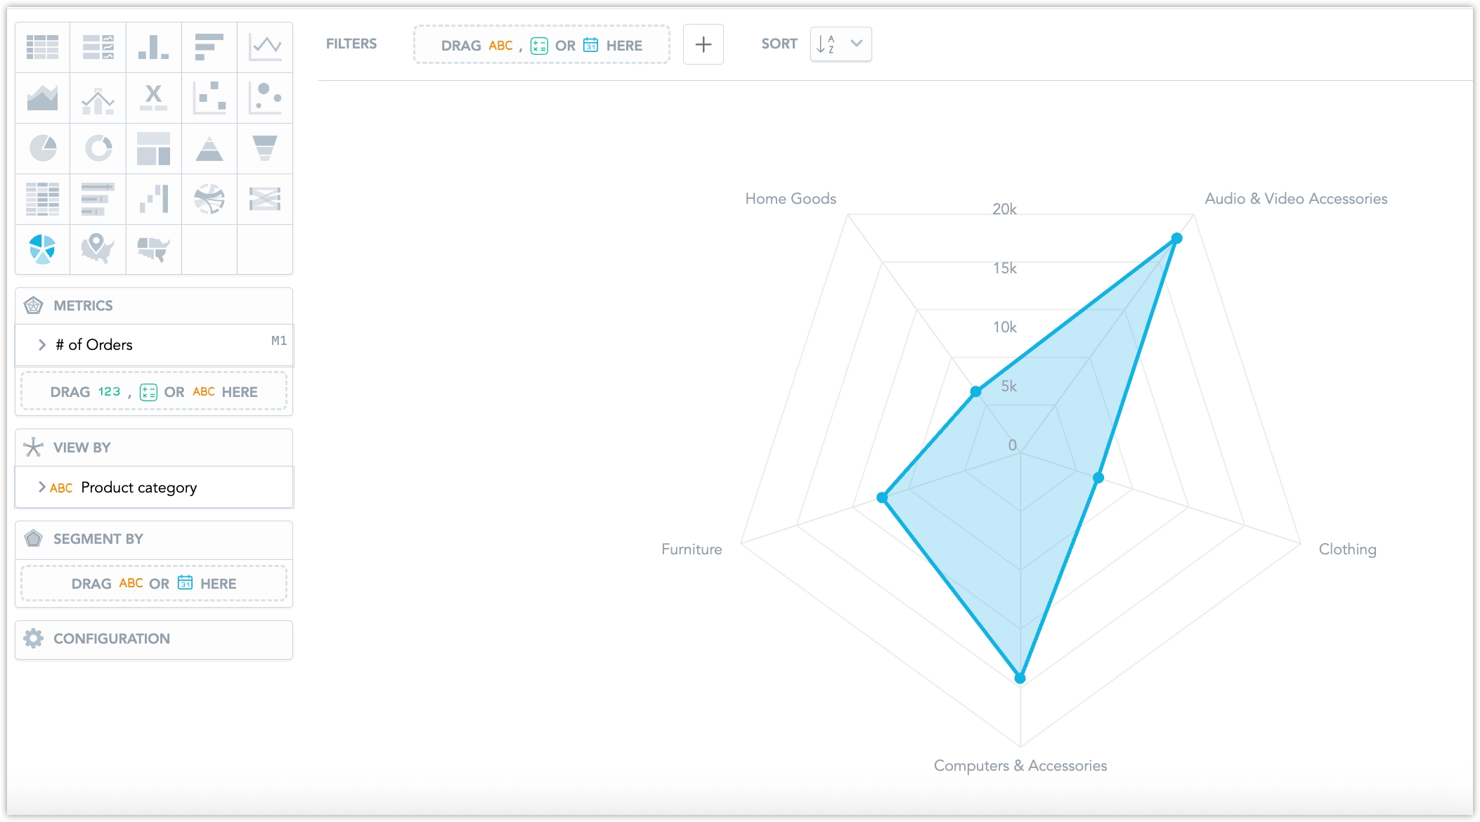This screenshot has height=822, width=1480.
Task: Click the 5k axis value
Action: click(x=1009, y=386)
